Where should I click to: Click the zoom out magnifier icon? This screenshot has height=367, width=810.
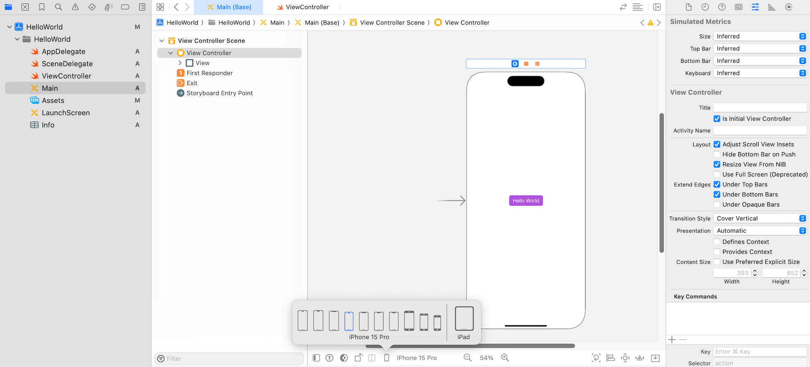pos(467,358)
